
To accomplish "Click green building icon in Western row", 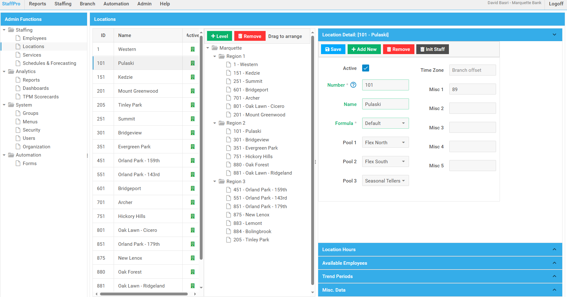I will point(192,49).
